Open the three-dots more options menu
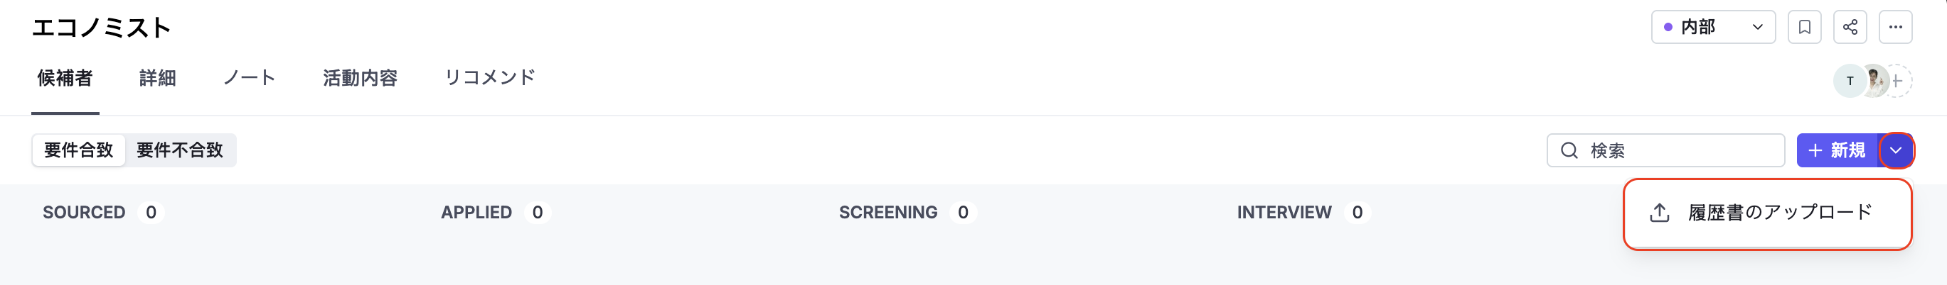 [x=1895, y=27]
